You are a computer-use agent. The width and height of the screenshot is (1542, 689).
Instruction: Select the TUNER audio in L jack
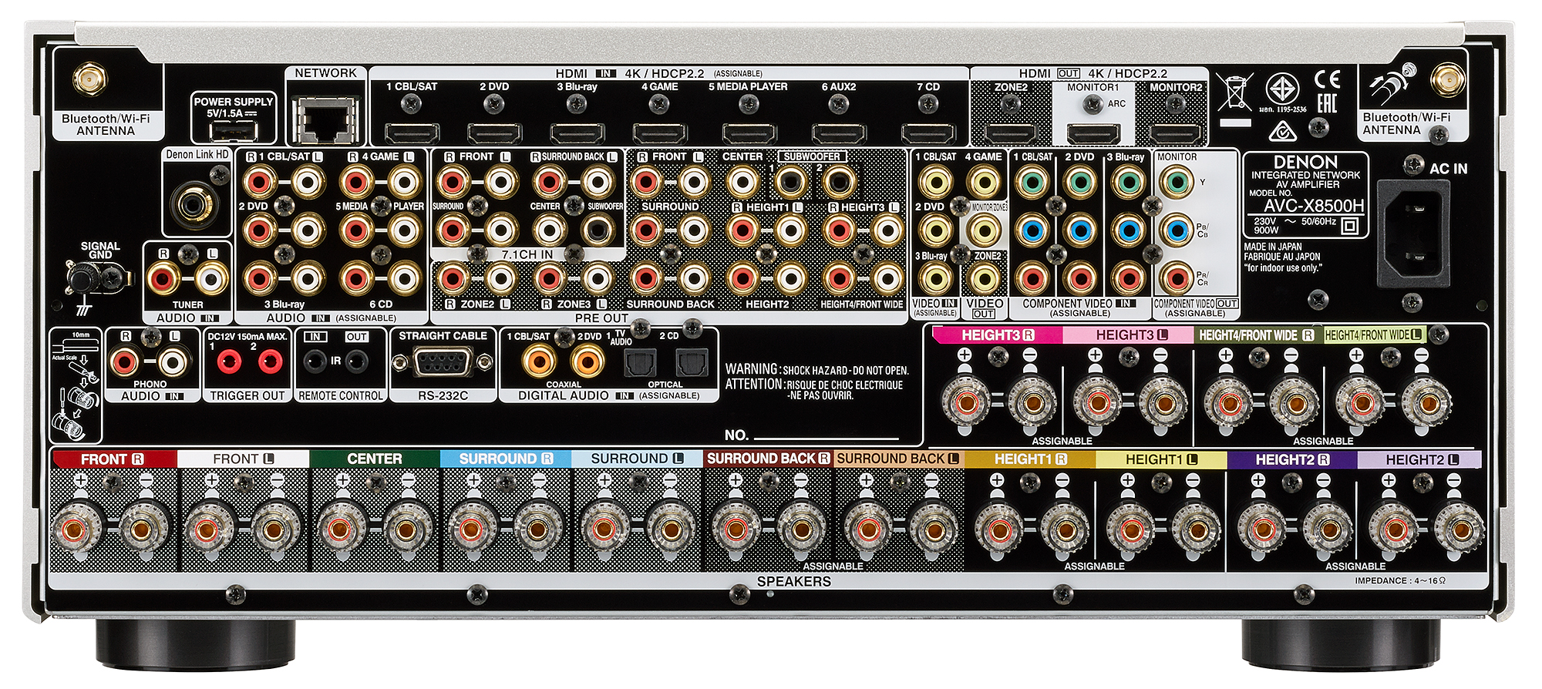pyautogui.click(x=211, y=278)
